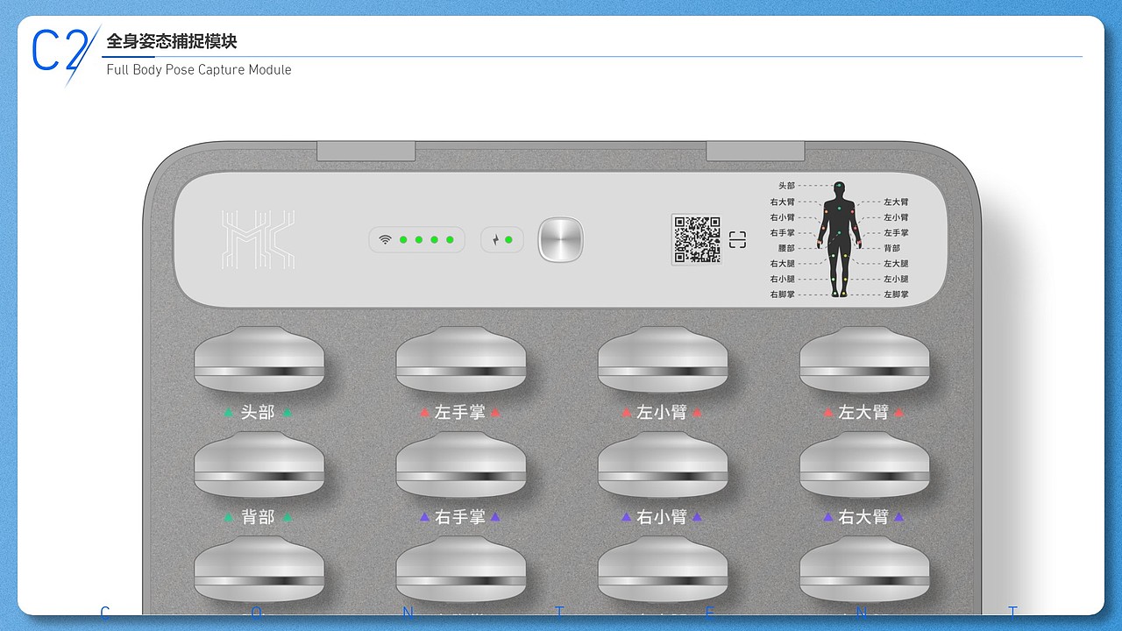Image resolution: width=1122 pixels, height=631 pixels.
Task: Select the sensor puck above 右小臂
Action: point(663,464)
